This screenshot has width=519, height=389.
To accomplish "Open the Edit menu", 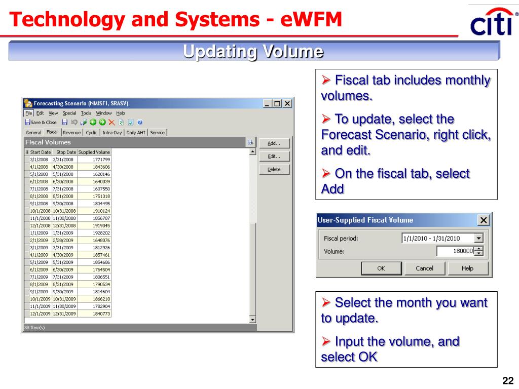I will (x=40, y=113).
